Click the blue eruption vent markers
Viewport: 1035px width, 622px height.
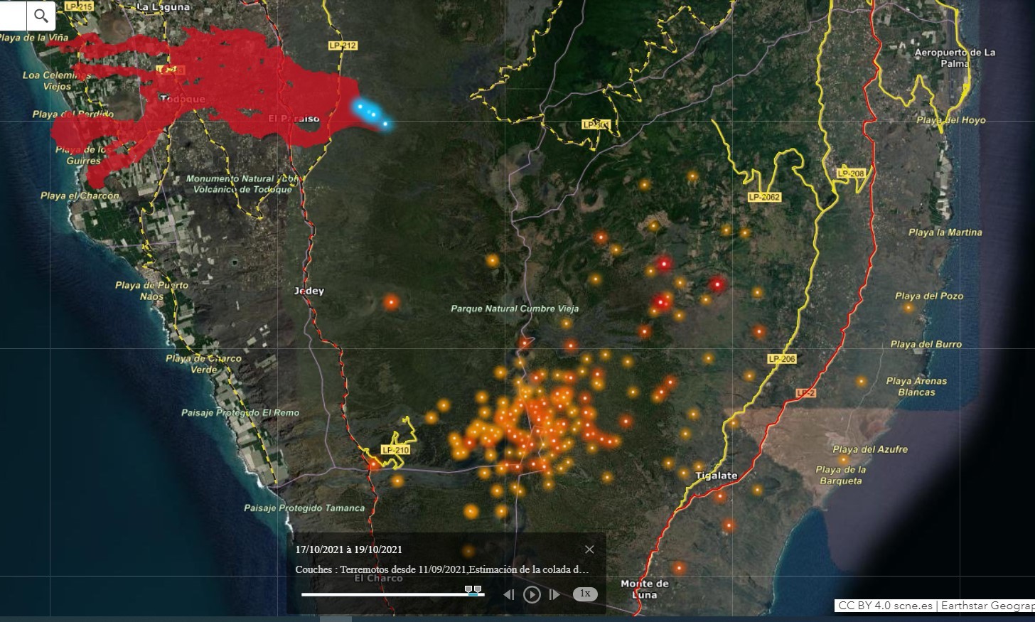coord(372,114)
